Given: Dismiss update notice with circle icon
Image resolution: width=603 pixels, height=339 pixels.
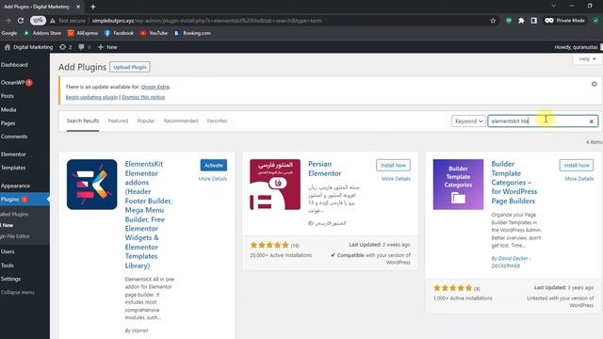Looking at the screenshot, I should (595, 84).
